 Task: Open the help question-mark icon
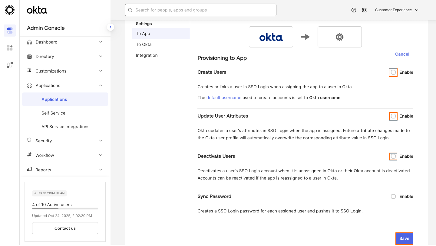[x=354, y=10]
